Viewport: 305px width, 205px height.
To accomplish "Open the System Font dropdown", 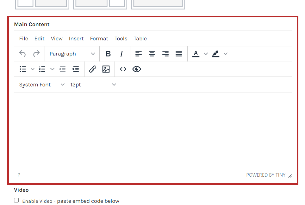I will click(x=42, y=85).
